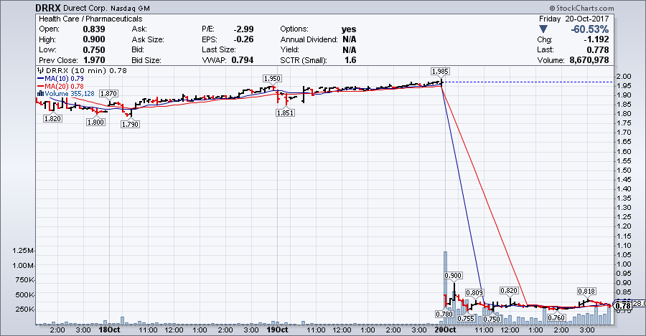Click the current price 0.78 axis marker
This screenshot has height=336, width=646.
pyautogui.click(x=622, y=306)
